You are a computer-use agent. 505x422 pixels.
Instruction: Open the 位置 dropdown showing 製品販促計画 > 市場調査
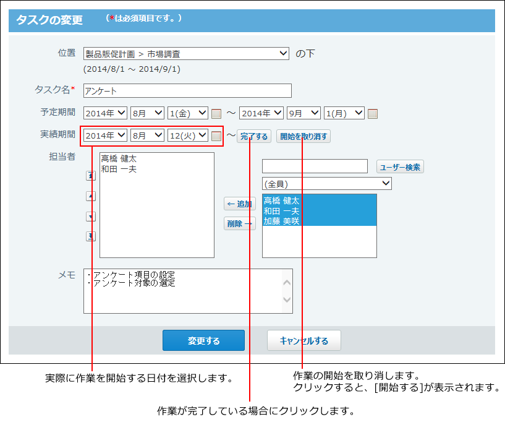(x=186, y=53)
